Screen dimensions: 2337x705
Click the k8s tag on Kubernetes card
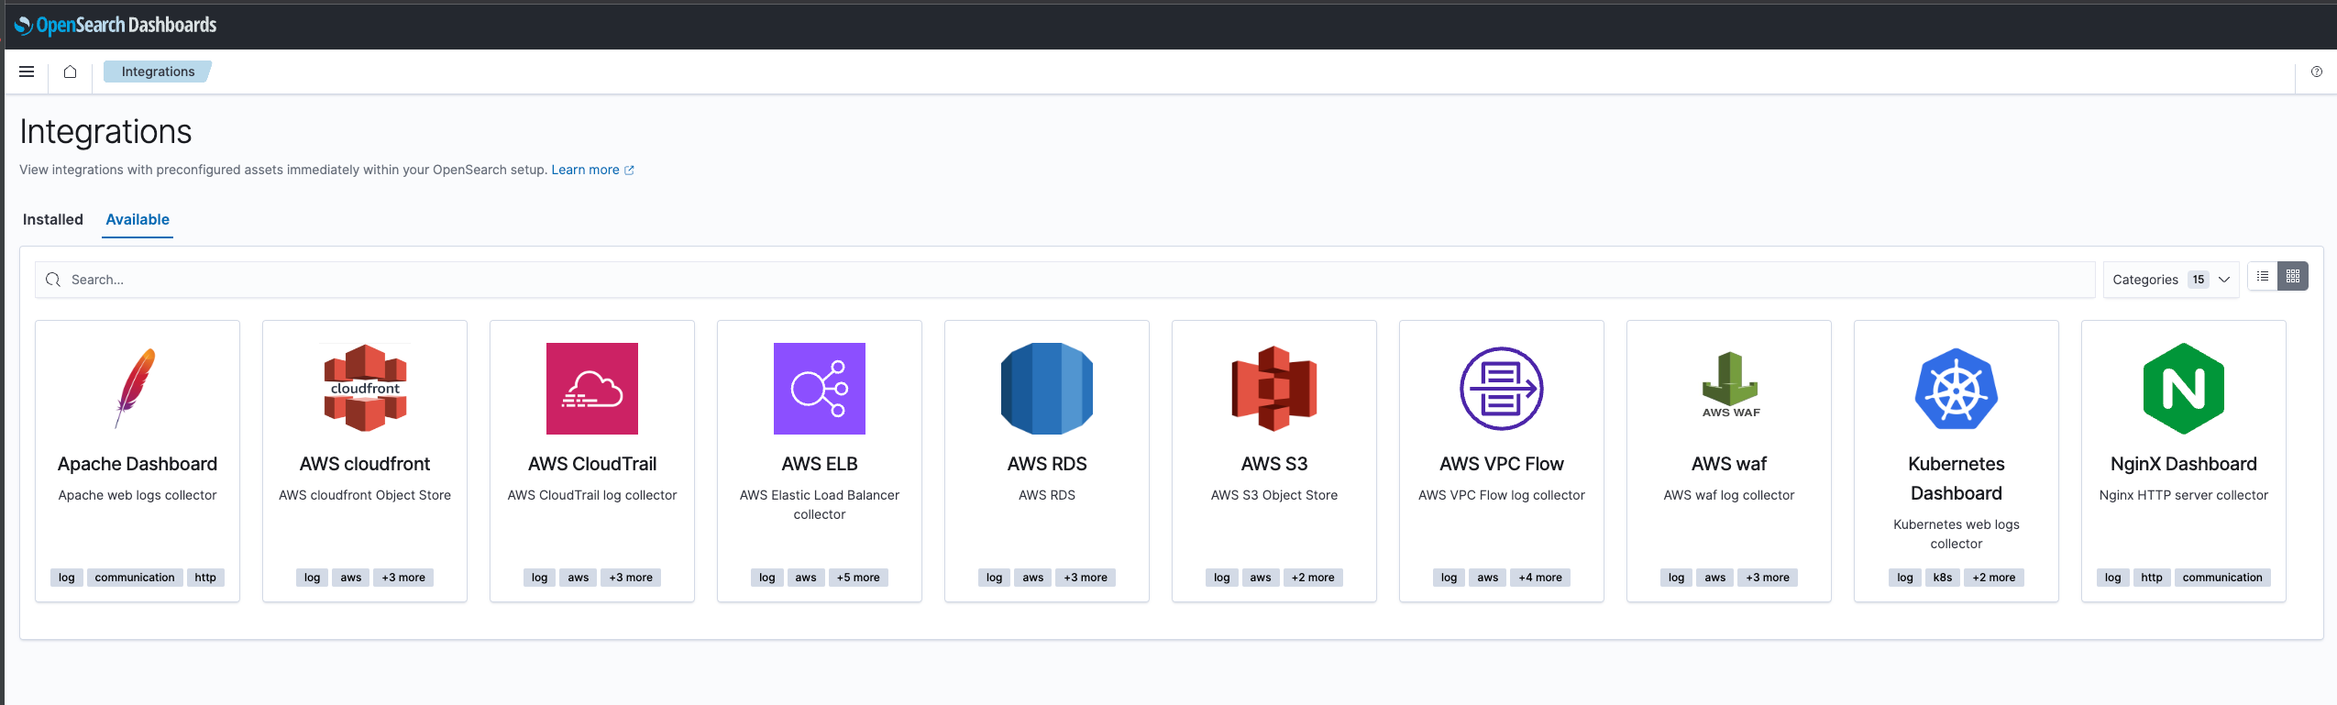coord(1943,578)
